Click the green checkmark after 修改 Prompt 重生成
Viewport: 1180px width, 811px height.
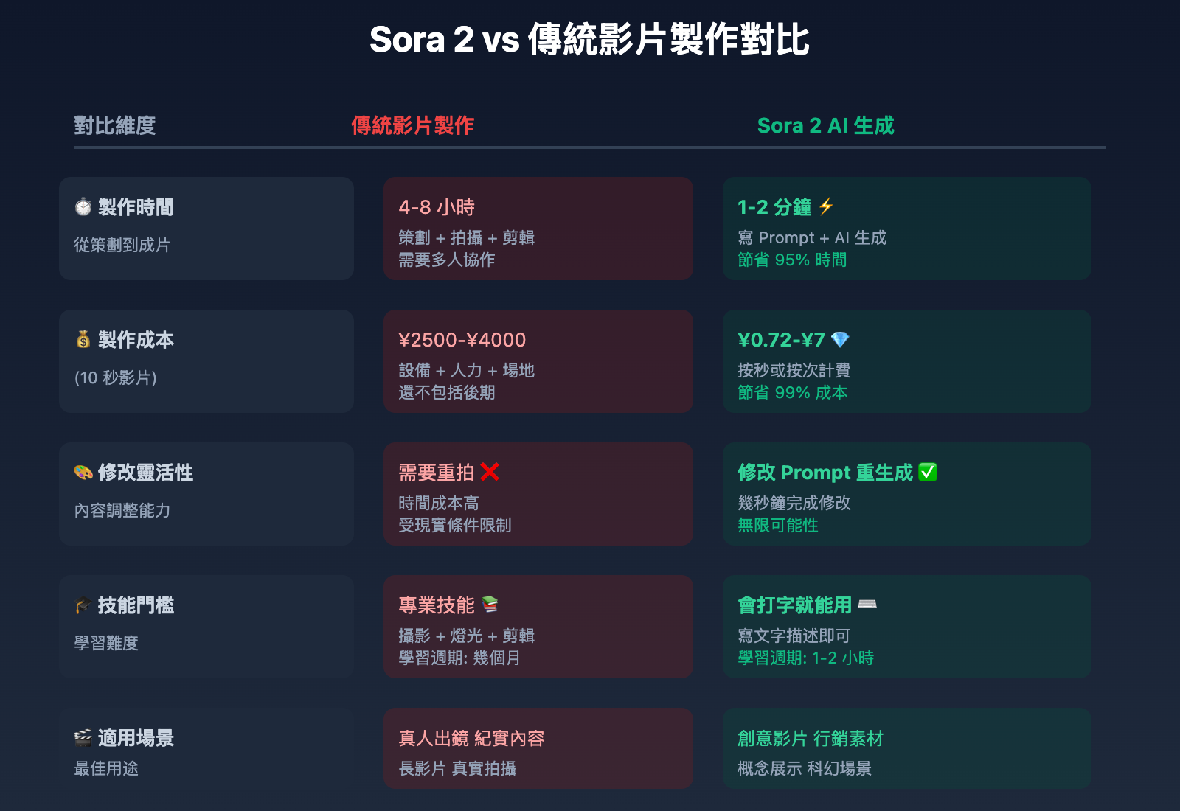click(928, 473)
